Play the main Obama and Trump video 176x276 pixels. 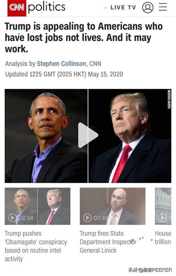click(x=88, y=135)
